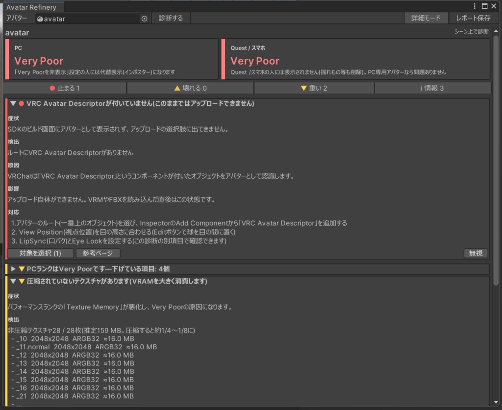Open the window kebab options menu
Screen dimensions: 502x410
[475, 6]
